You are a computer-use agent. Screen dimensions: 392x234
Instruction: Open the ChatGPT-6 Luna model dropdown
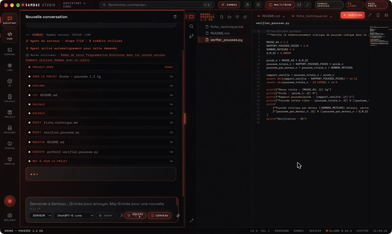(x=74, y=215)
